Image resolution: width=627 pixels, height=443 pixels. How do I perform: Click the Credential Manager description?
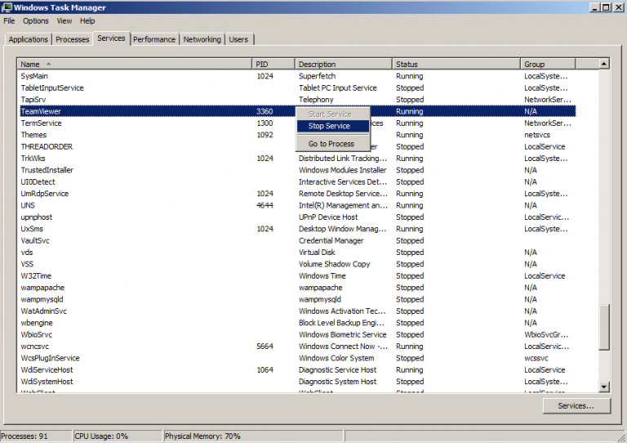coord(331,240)
